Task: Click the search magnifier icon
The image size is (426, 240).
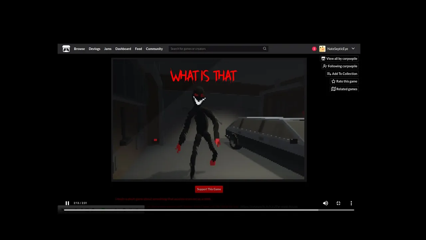Action: pos(265,49)
